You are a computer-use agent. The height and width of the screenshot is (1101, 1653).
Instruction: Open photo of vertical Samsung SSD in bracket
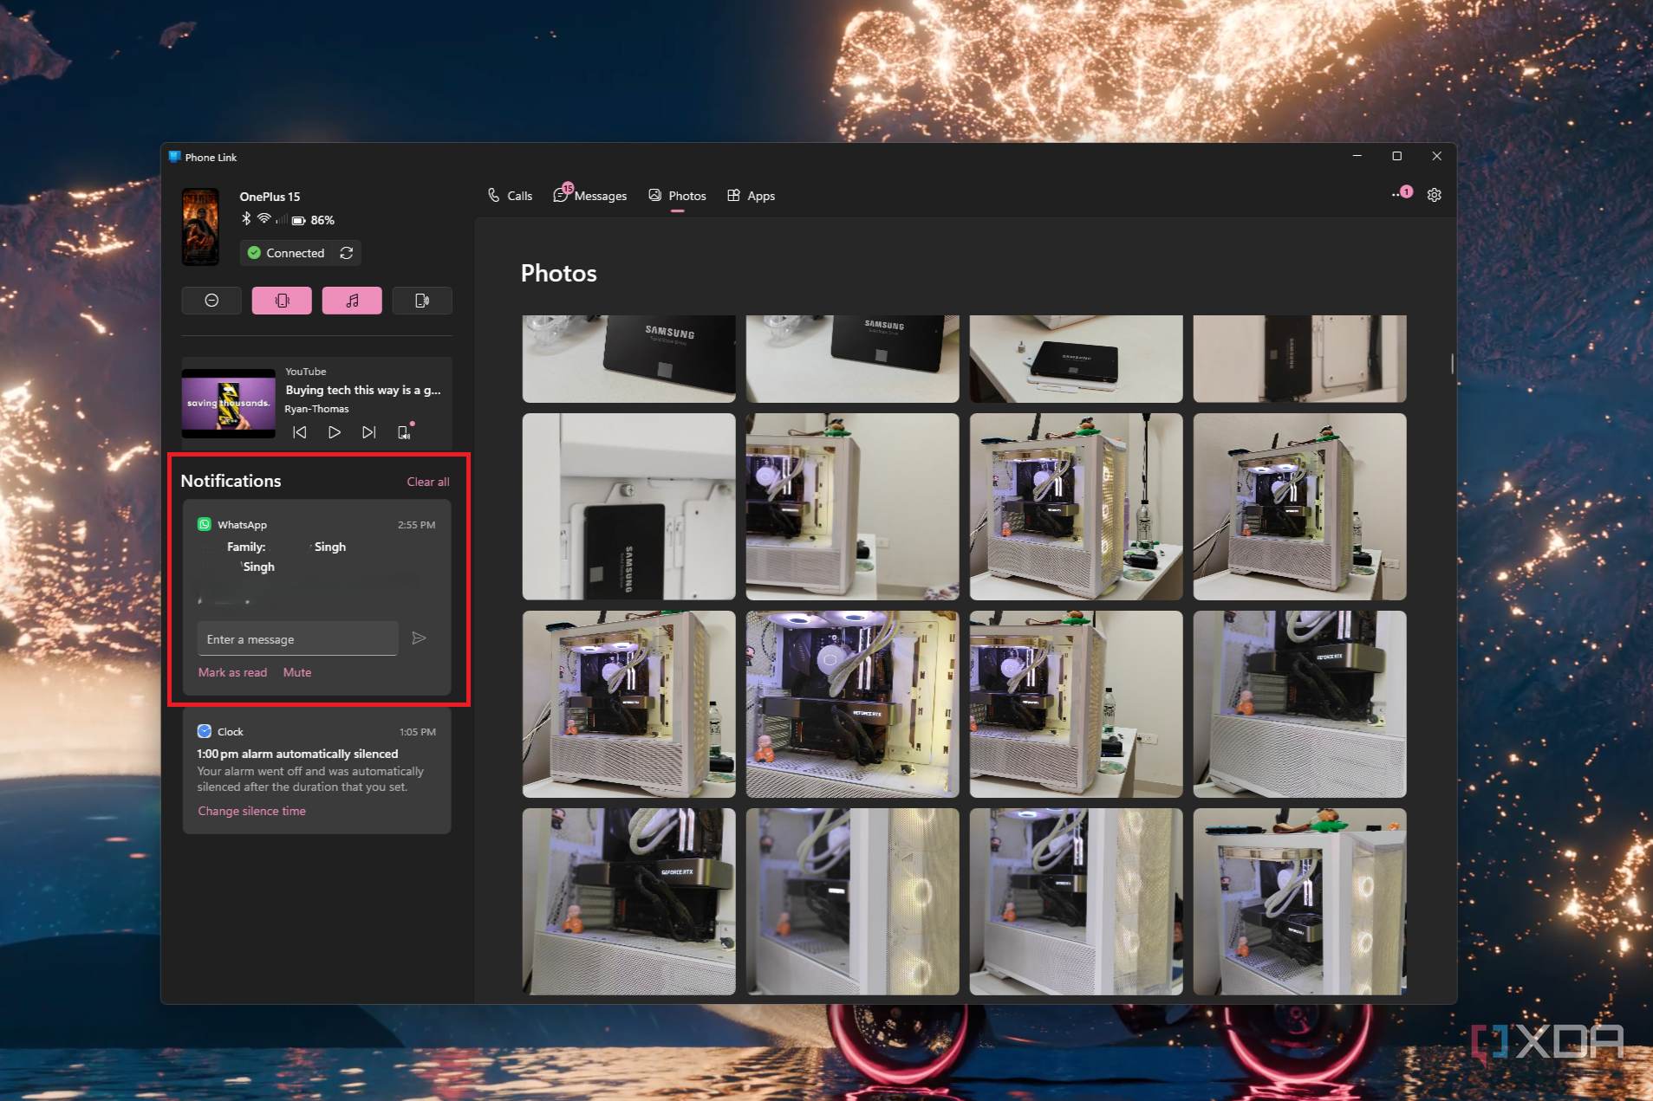628,507
